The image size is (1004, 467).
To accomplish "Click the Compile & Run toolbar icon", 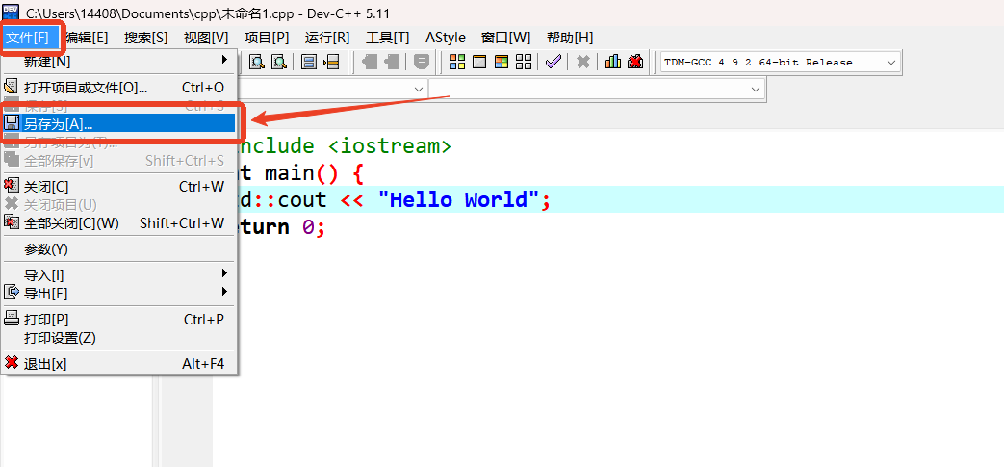I will (x=502, y=62).
